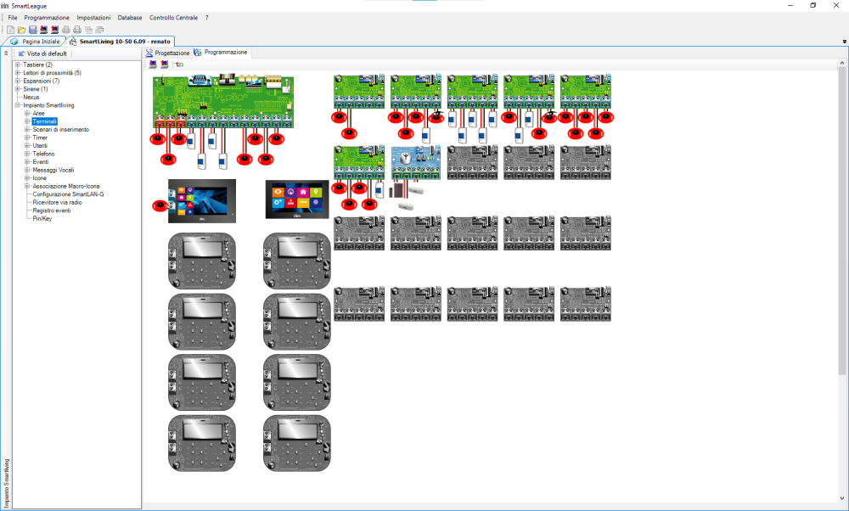The height and width of the screenshot is (511, 849).
Task: Select the Programmazione view tab
Action: pyautogui.click(x=221, y=53)
